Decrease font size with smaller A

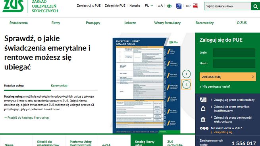tap(159, 6)
